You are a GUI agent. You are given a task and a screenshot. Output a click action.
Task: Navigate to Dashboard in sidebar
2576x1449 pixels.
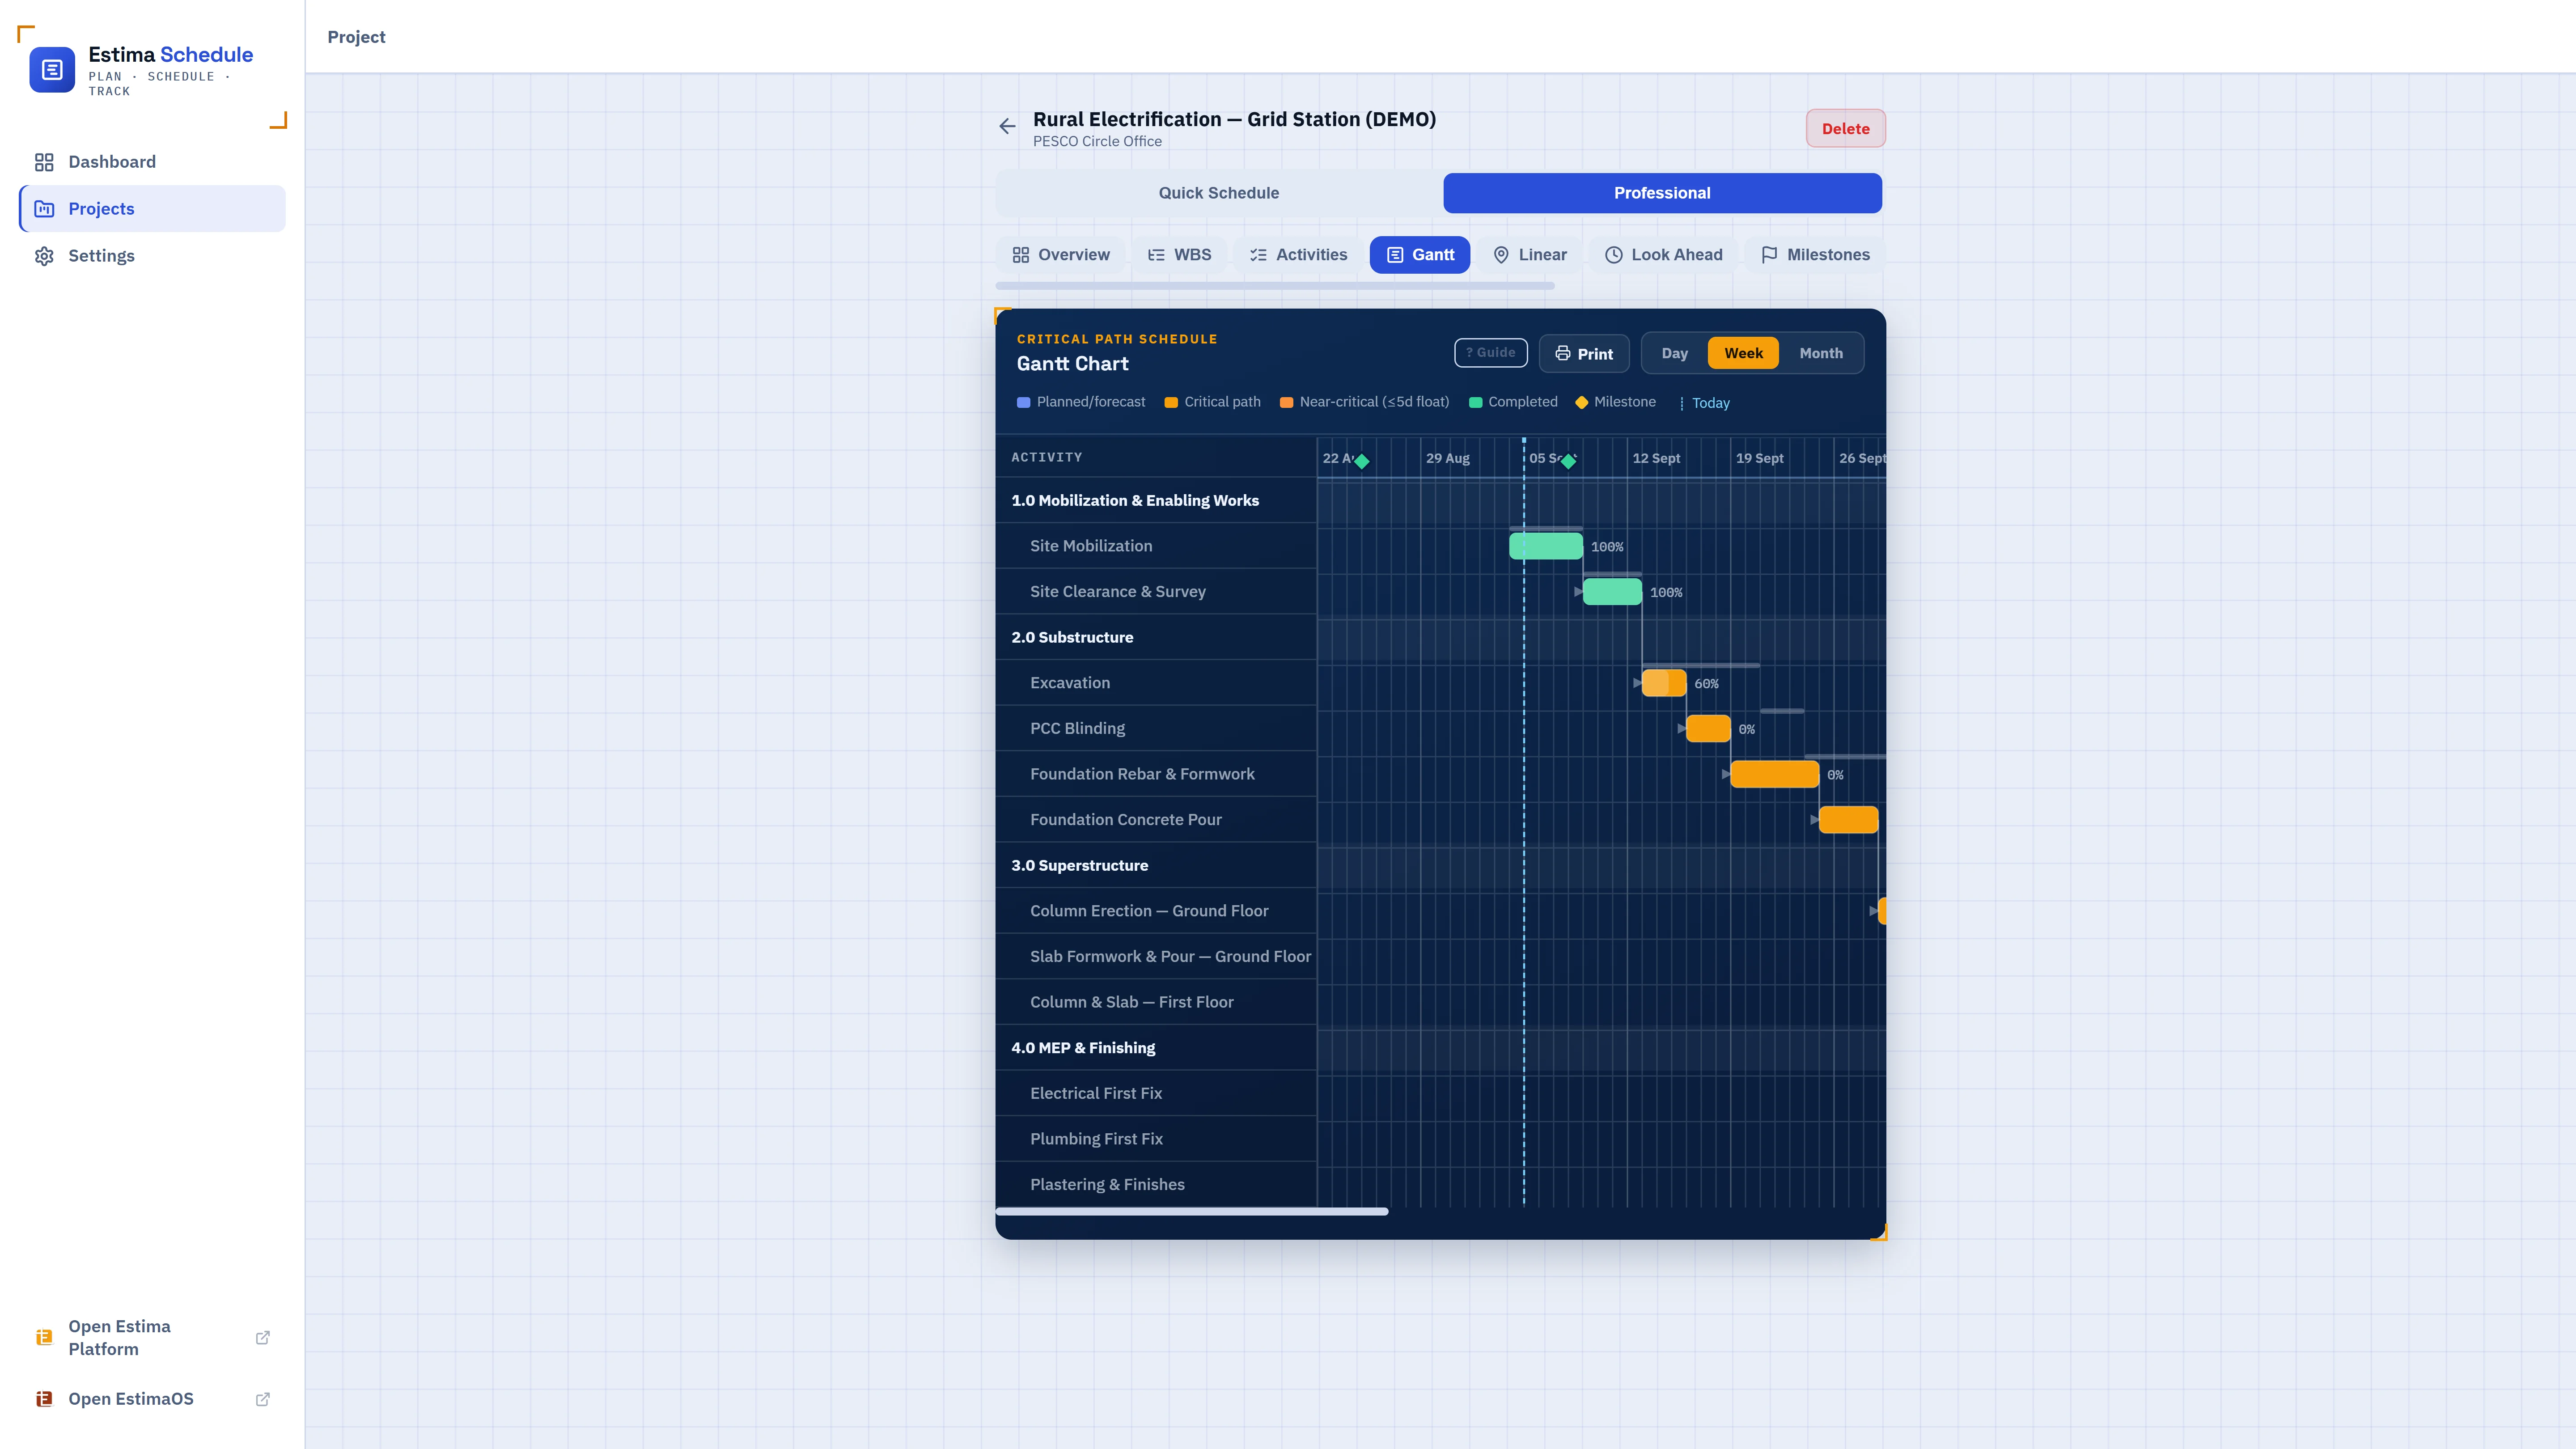(x=152, y=162)
